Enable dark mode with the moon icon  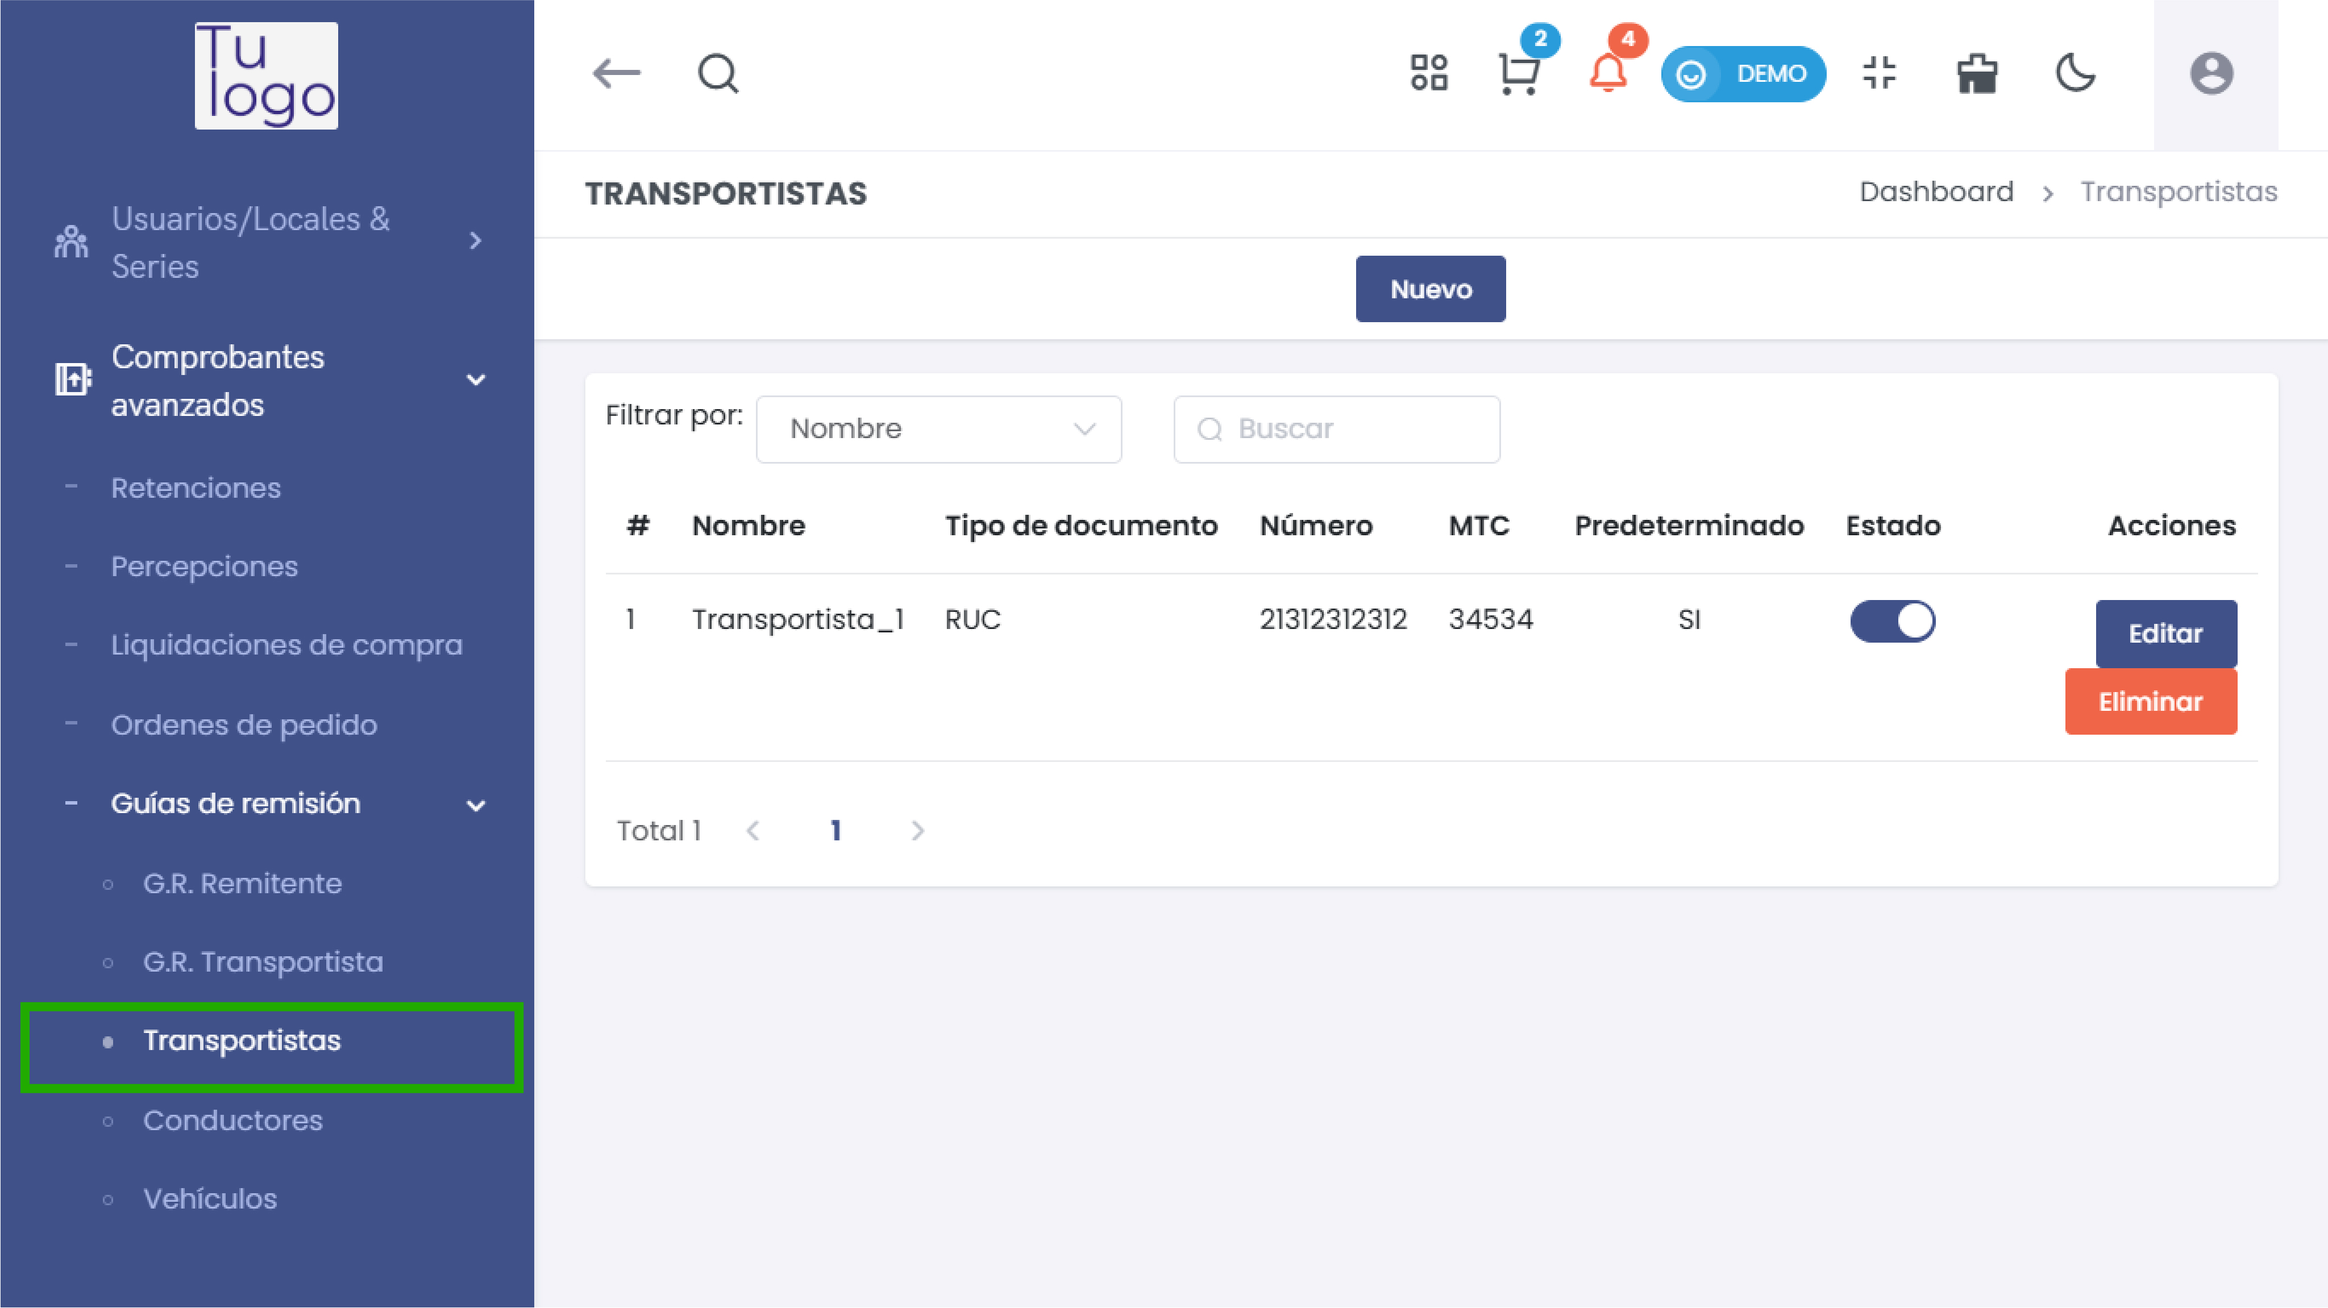[x=2075, y=74]
